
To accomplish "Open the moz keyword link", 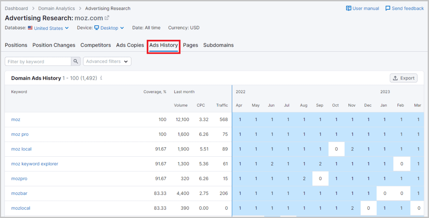I will [16, 120].
